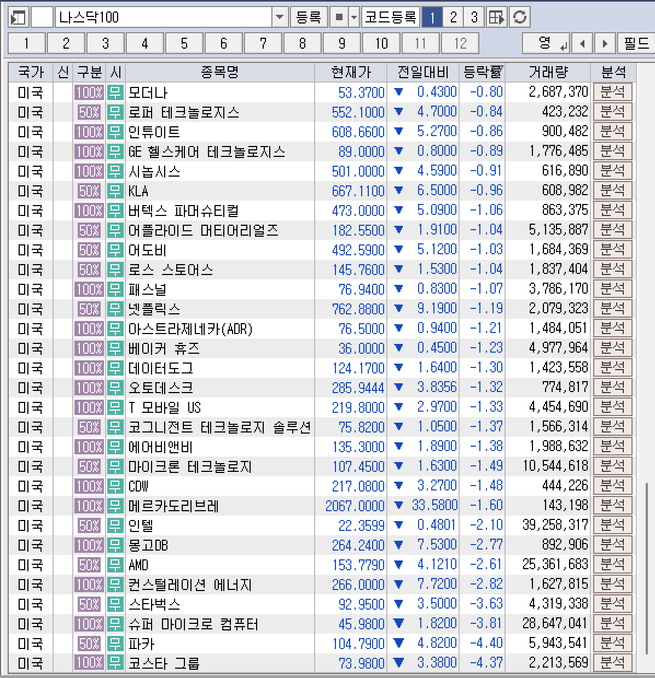Click the 50% badge in 로퍼 테크놀로지스 row
This screenshot has width=655, height=678.
[89, 112]
